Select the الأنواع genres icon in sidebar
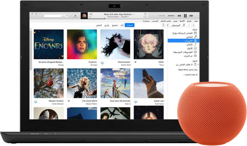This screenshot has height=146, width=247. [195, 48]
